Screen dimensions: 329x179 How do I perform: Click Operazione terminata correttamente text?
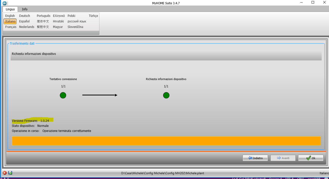(x=67, y=131)
